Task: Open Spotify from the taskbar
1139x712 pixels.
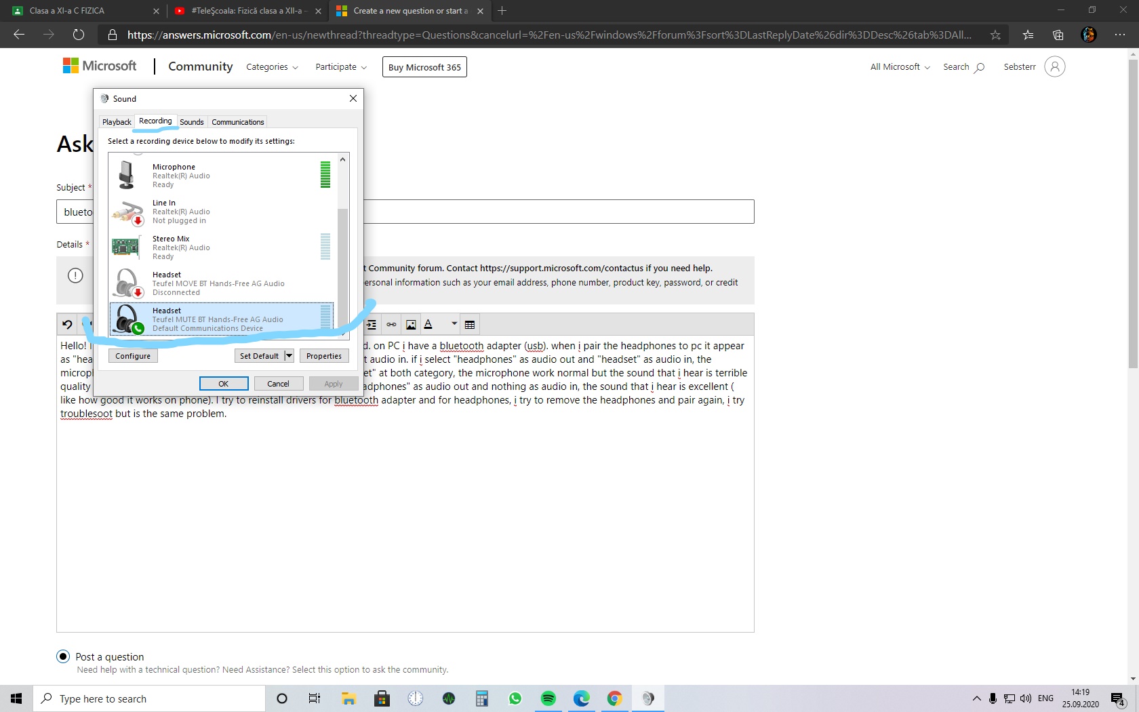Action: 548,698
